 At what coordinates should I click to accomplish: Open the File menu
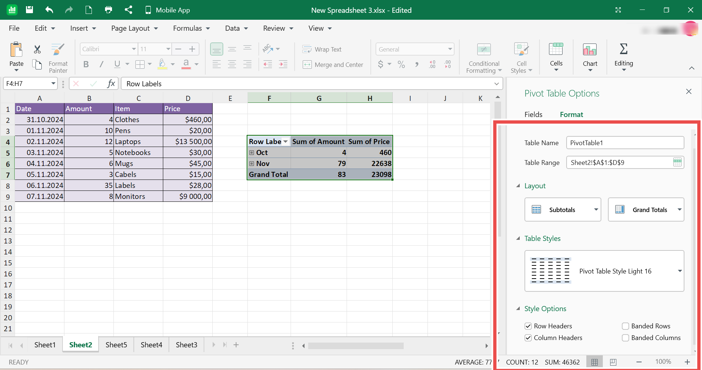(x=14, y=28)
